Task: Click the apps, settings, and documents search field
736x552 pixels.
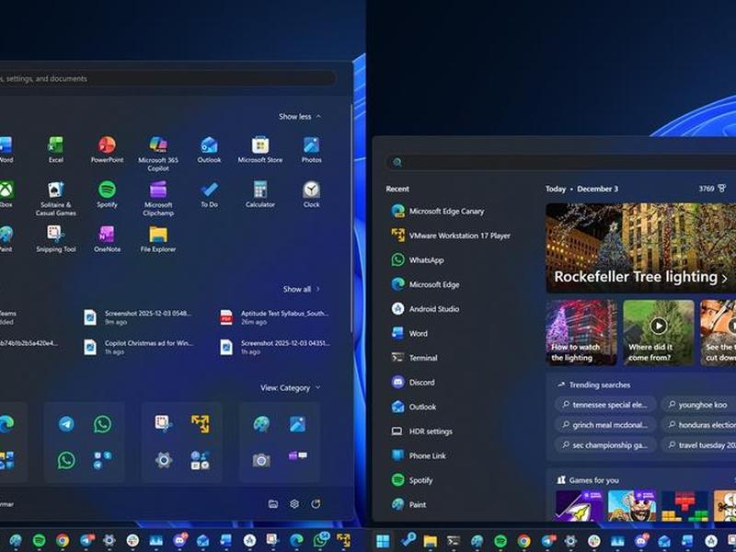Action: click(x=167, y=78)
